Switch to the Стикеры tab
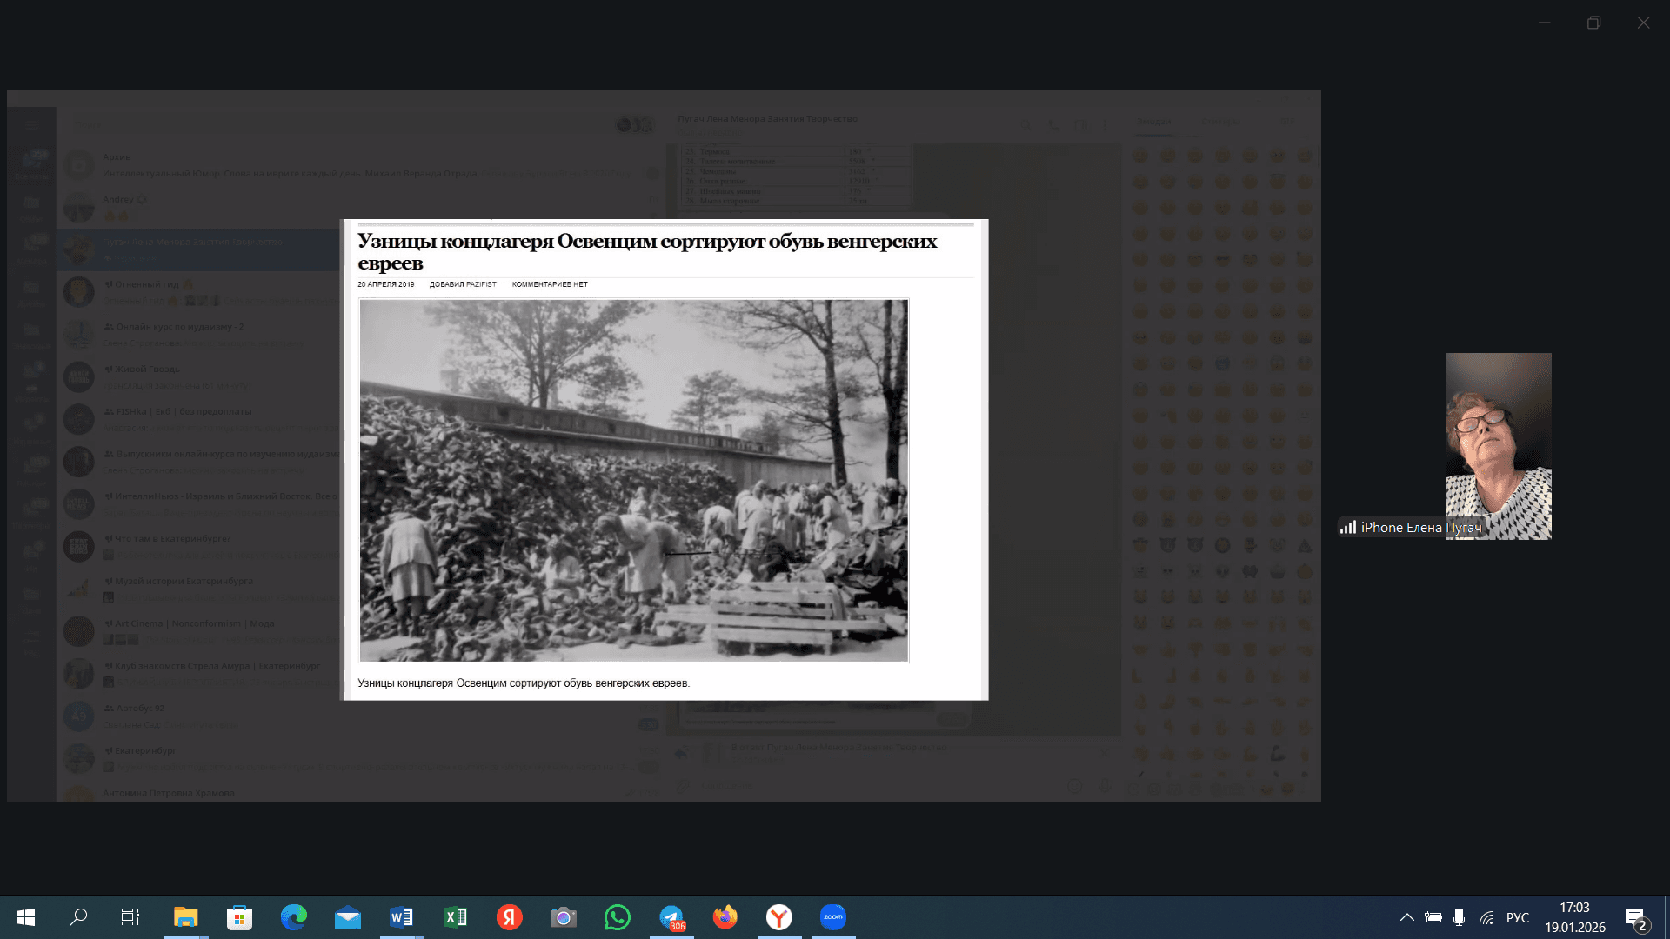1670x939 pixels. click(x=1221, y=122)
